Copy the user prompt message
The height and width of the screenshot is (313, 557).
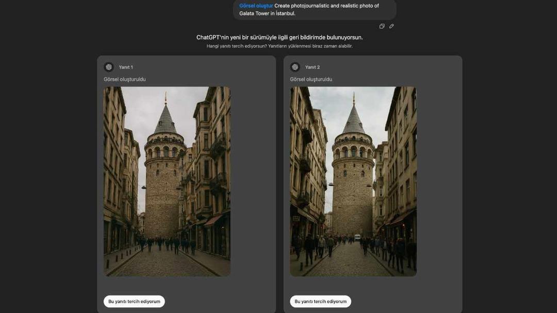tap(382, 26)
